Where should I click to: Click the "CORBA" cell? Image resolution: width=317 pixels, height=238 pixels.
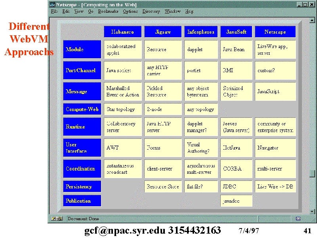click(236, 169)
